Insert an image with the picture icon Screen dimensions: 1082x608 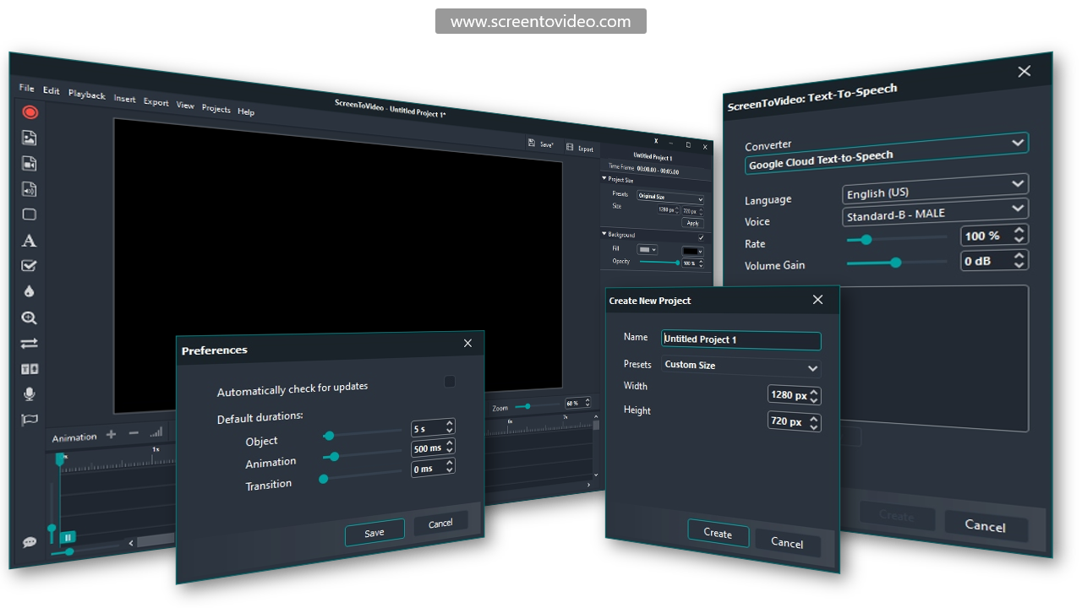(30, 138)
